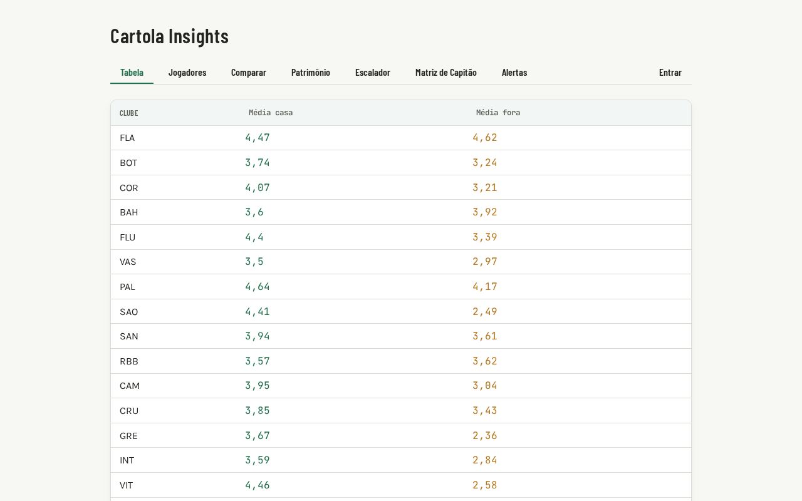Screen dimensions: 802x501
Task: Select PAL away average 4,17
Action: pyautogui.click(x=485, y=287)
